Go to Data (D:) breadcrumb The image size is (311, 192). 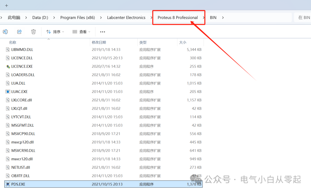pyautogui.click(x=40, y=18)
